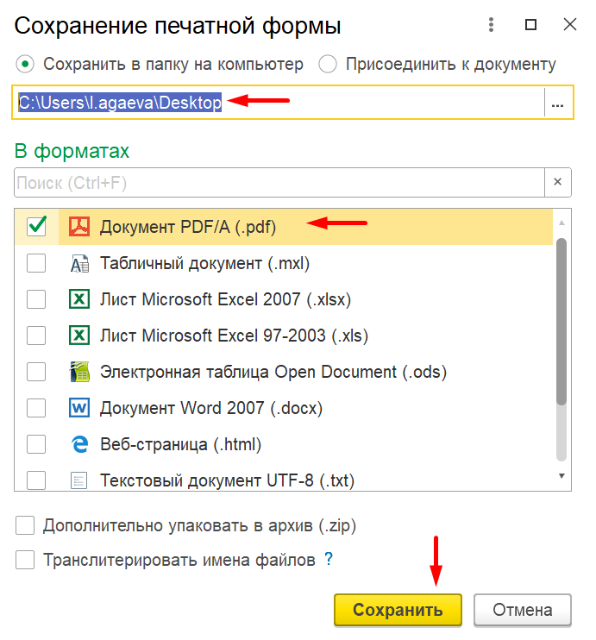Uncheck the Документ PDF/A (.pdf) checkbox
Image resolution: width=596 pixels, height=640 pixels.
[36, 227]
